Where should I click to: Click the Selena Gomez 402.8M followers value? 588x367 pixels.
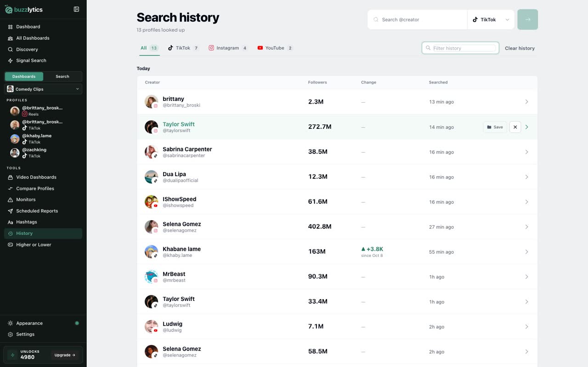[x=320, y=227]
